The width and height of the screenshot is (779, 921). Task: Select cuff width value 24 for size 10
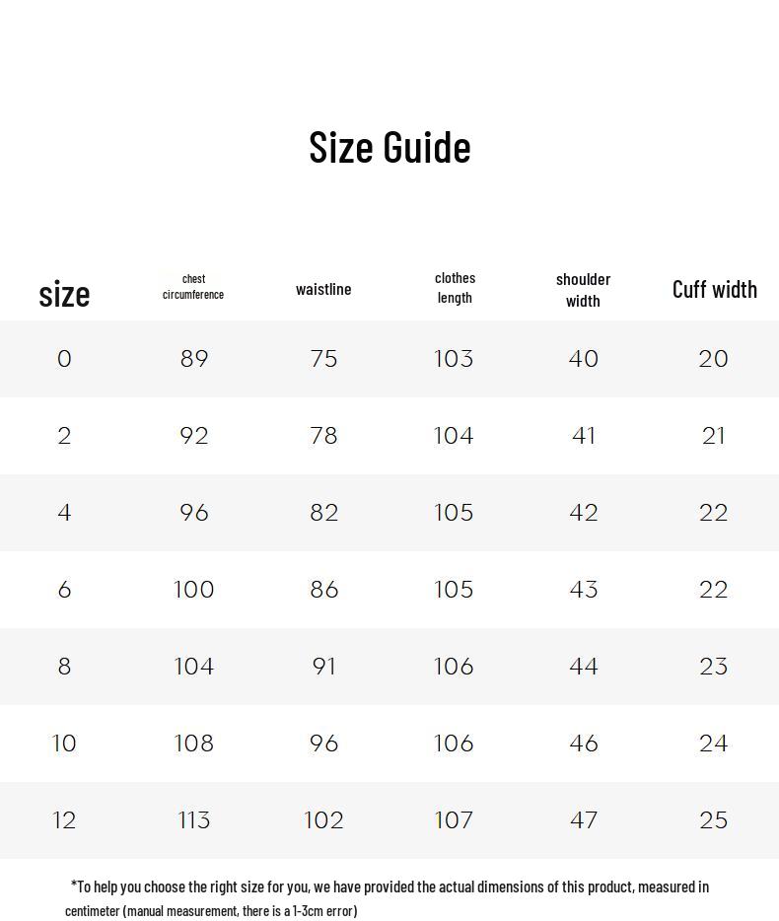[713, 744]
